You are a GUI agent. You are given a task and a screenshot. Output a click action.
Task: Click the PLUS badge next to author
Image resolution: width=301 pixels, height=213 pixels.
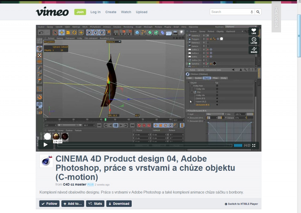tap(91, 185)
